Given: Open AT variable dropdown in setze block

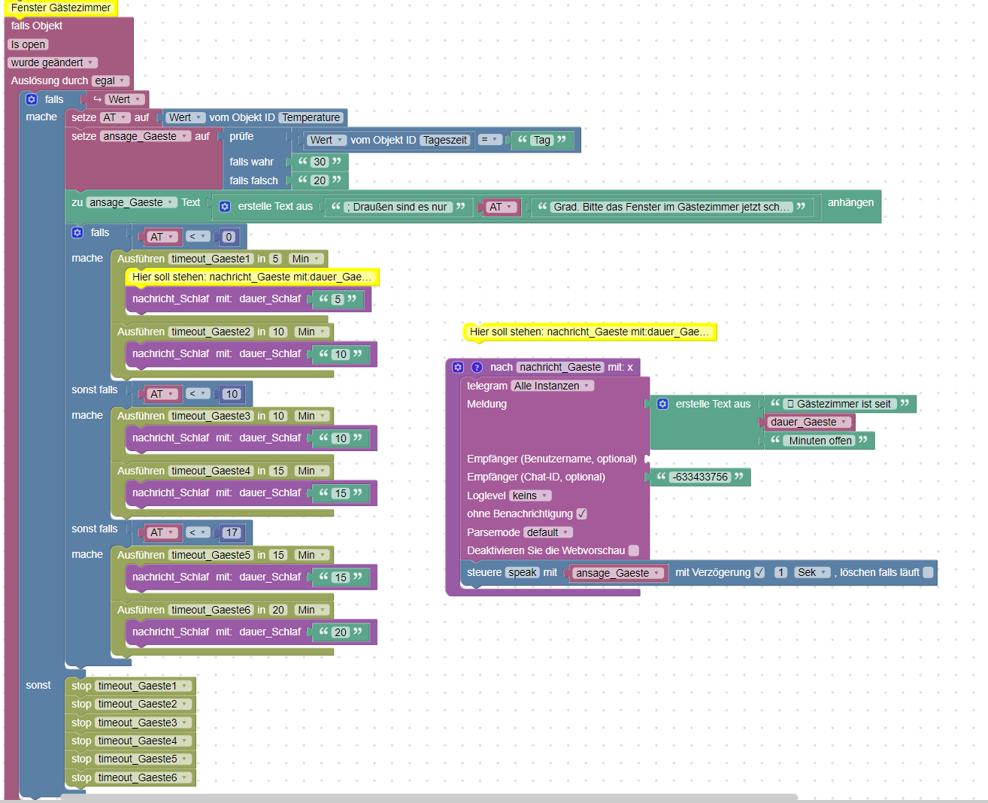Looking at the screenshot, I should point(115,117).
